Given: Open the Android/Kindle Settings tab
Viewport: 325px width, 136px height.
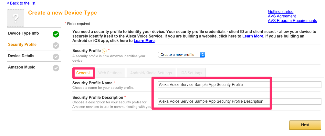Looking at the screenshot, I should coord(151,73).
